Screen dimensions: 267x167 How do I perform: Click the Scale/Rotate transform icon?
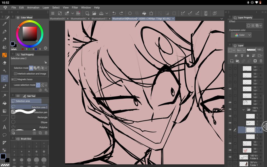151,13
